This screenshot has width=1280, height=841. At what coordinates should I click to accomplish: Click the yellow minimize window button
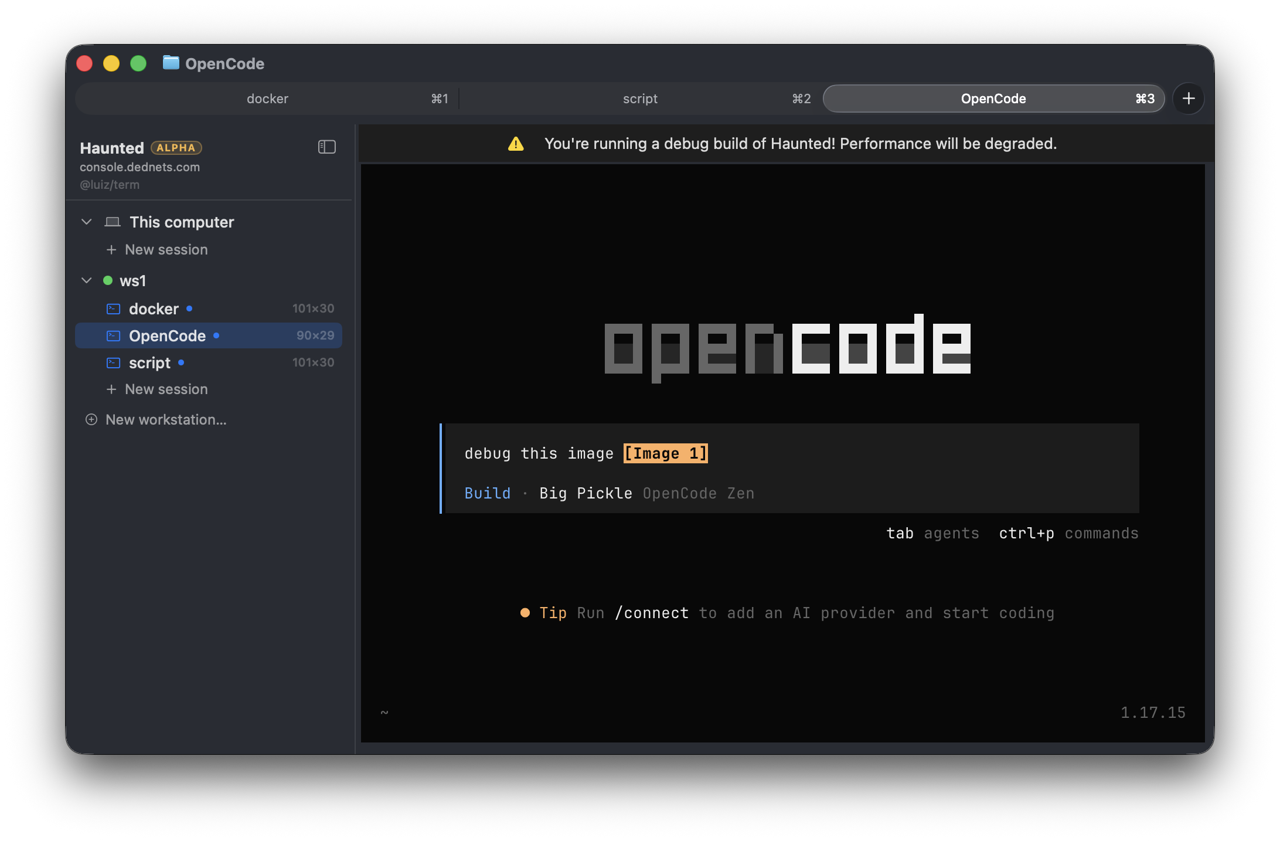coord(111,63)
